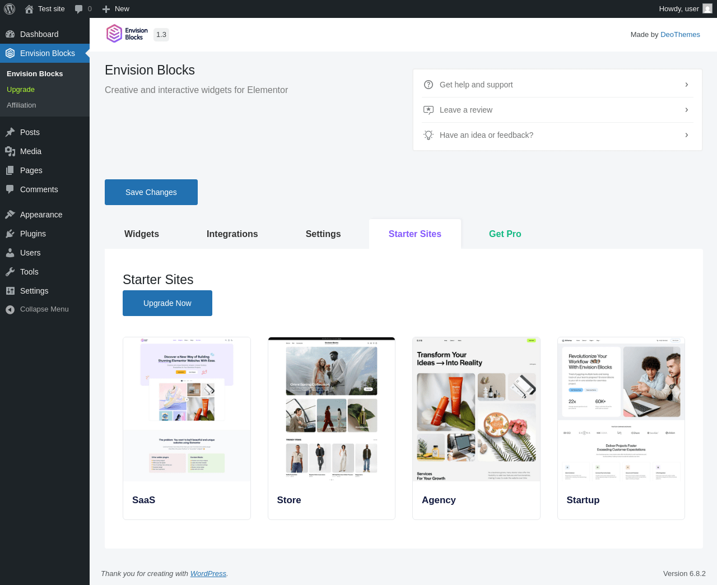Click Leave a review text
This screenshot has width=717, height=585.
tap(466, 110)
